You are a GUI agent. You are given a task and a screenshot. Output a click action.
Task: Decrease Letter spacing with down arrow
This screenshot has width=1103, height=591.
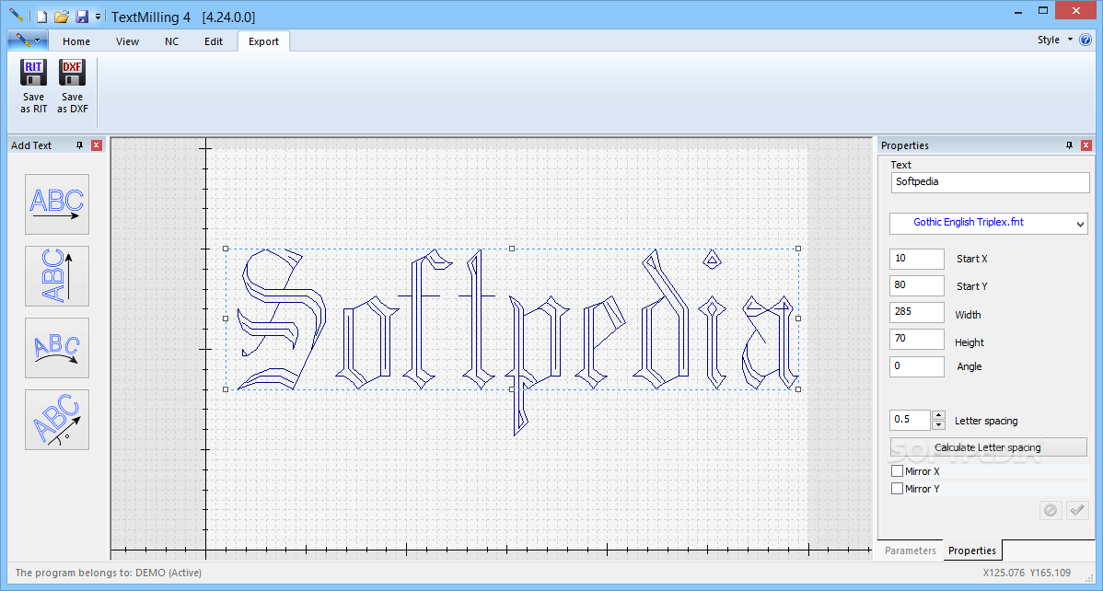click(x=938, y=425)
